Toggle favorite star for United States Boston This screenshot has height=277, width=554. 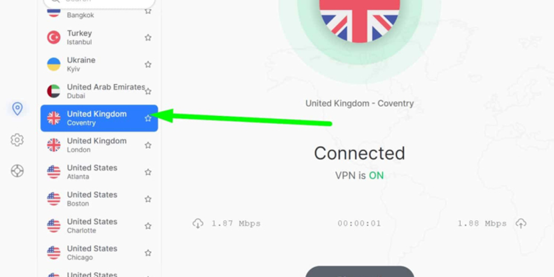coord(148,199)
